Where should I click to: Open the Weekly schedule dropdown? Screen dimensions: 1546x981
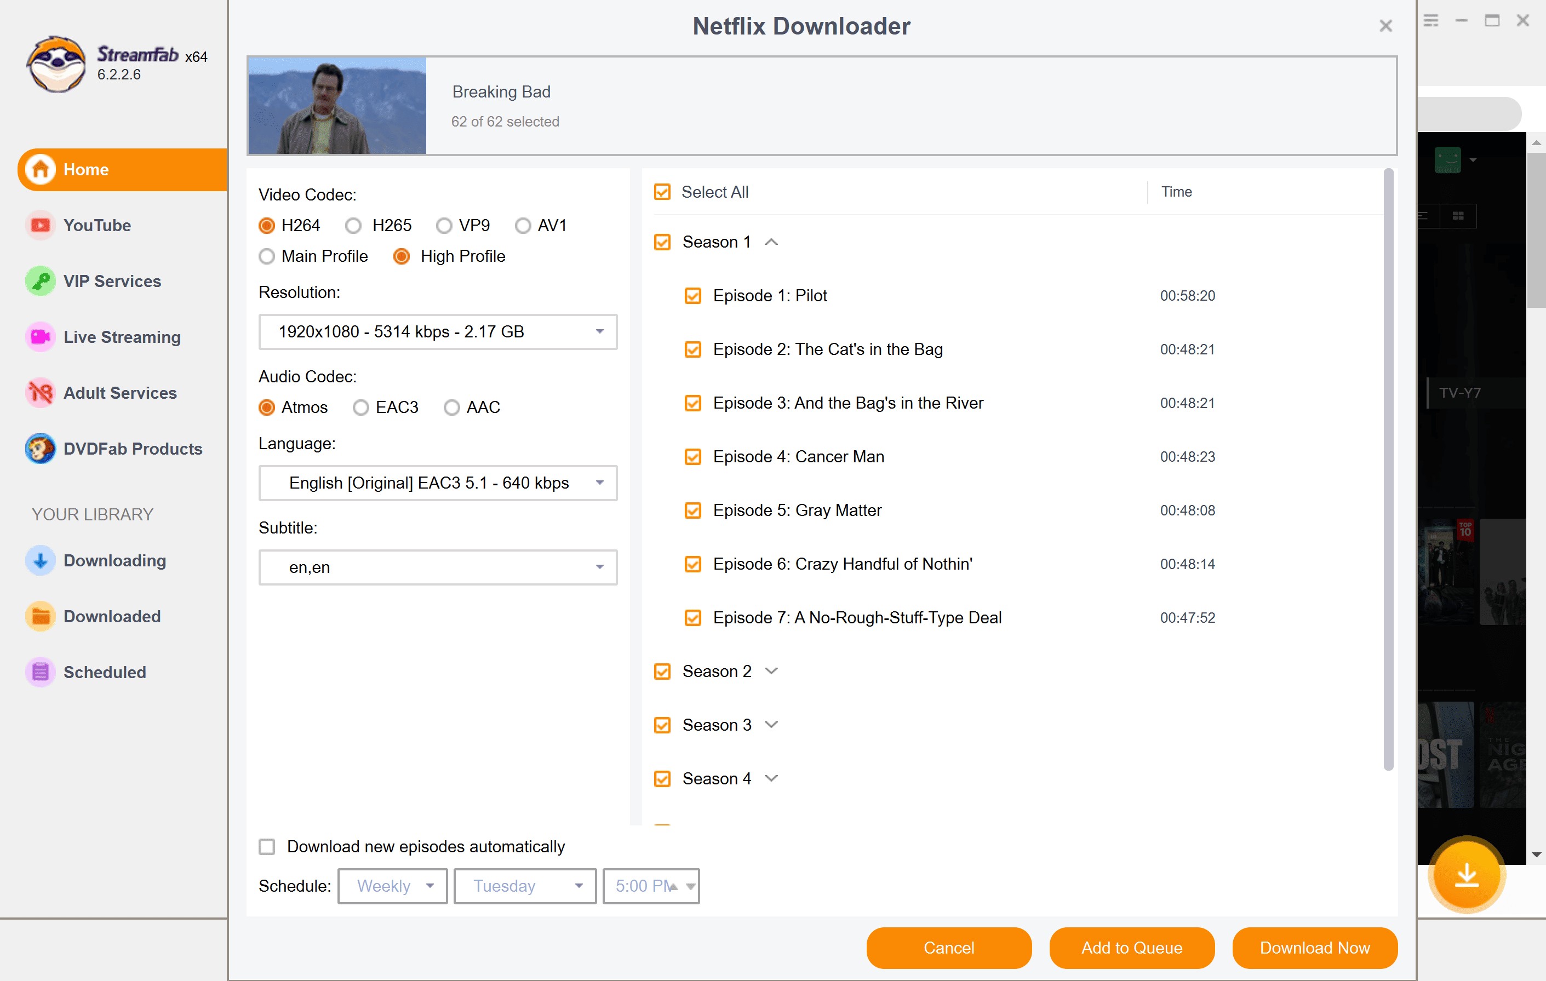[392, 886]
